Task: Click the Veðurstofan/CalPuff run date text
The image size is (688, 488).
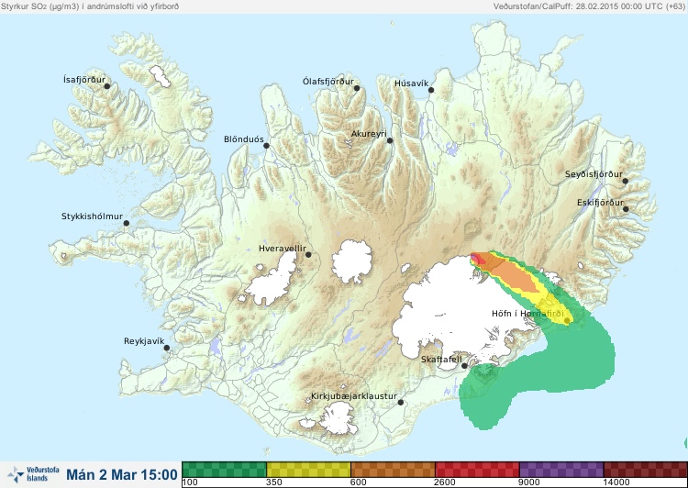Action: [x=588, y=6]
